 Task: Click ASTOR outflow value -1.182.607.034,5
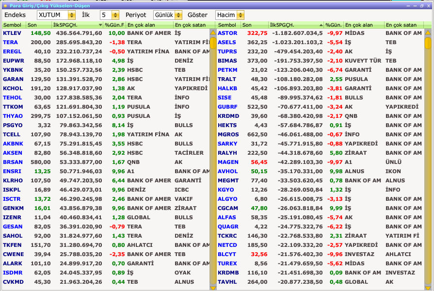click(297, 33)
